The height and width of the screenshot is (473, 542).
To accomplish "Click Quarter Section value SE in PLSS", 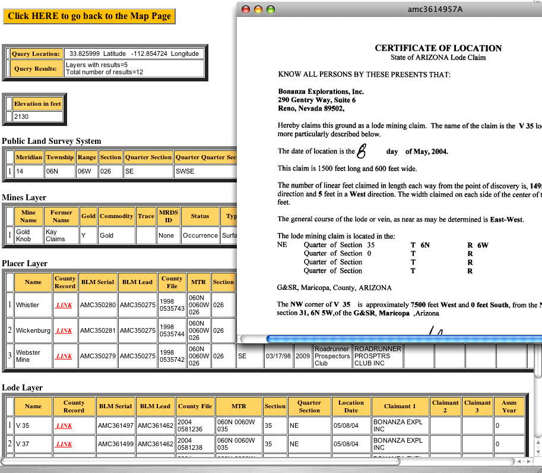I will 148,171.
